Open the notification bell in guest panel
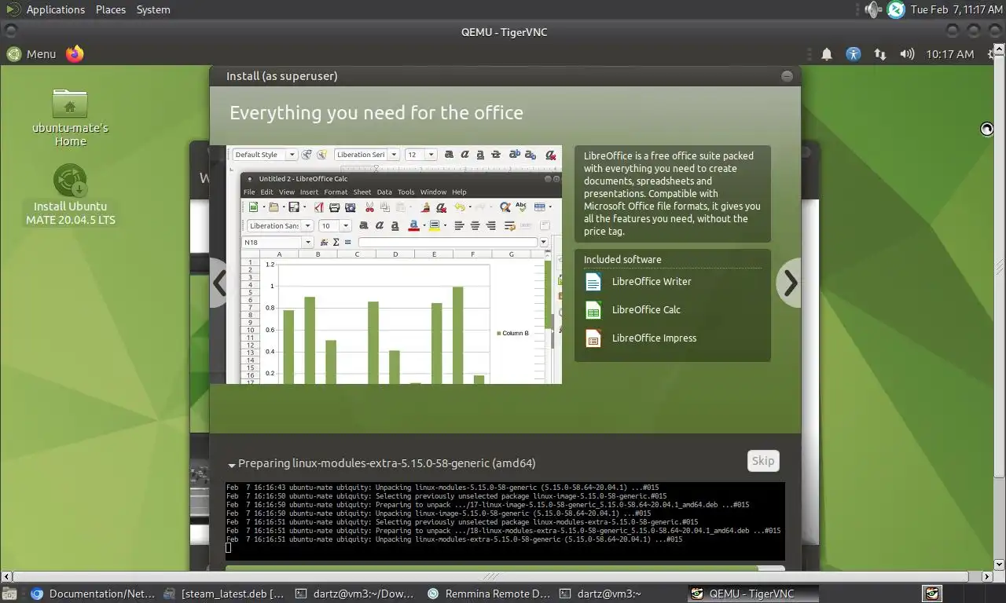This screenshot has height=603, width=1006. tap(827, 54)
